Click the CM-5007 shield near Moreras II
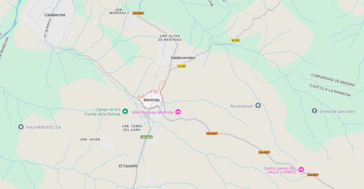 [138, 13]
